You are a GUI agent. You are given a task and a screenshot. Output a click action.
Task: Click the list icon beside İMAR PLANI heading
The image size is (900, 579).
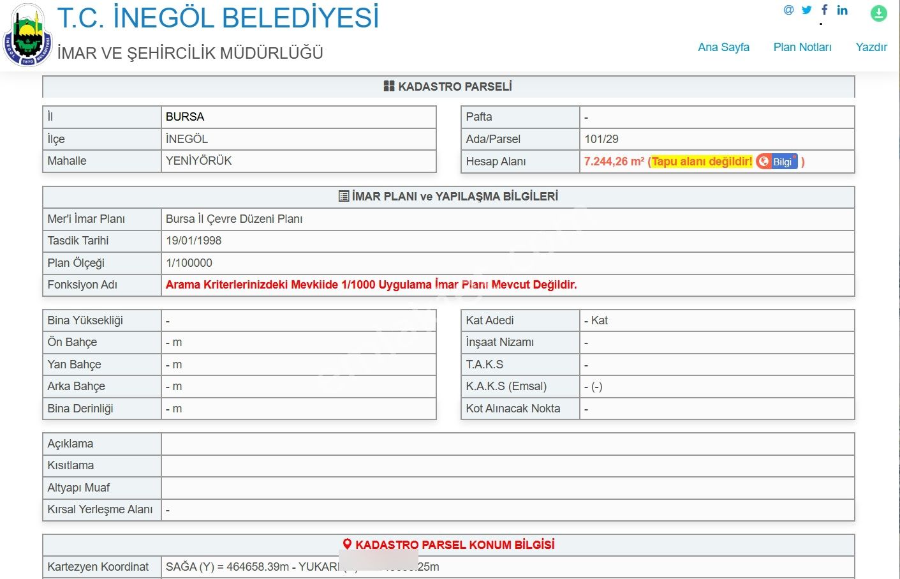344,197
